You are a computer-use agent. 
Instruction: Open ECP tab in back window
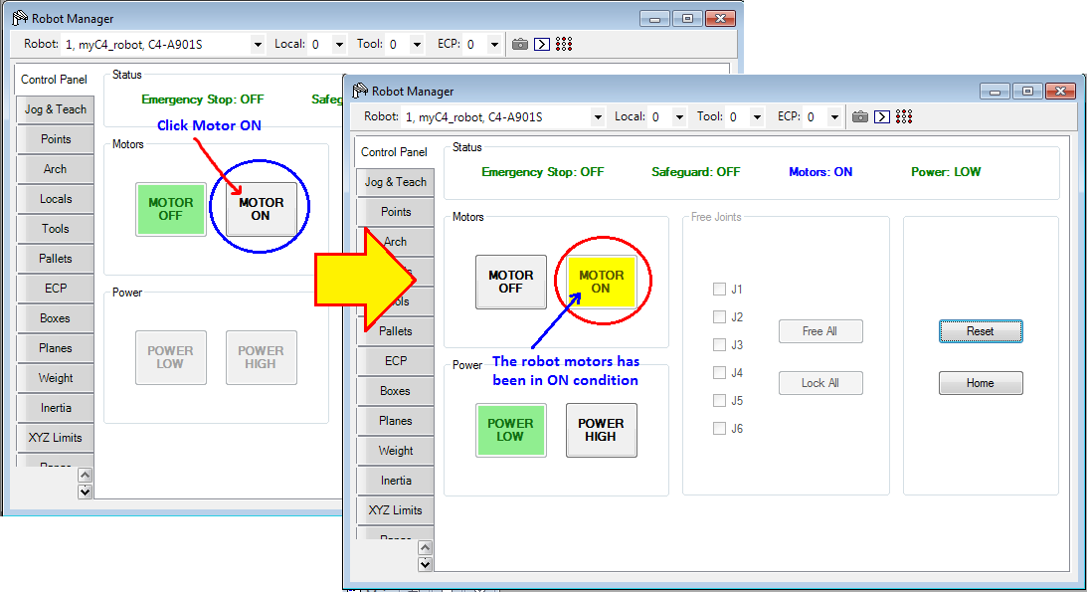(56, 289)
